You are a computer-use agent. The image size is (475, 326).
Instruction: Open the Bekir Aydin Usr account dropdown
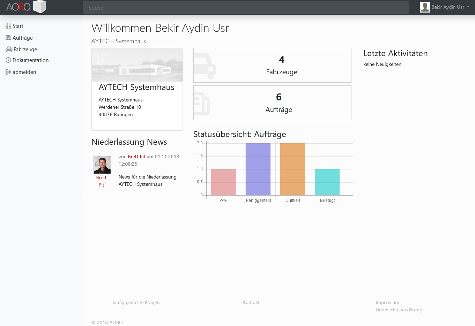pyautogui.click(x=448, y=7)
